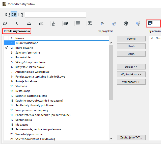The width and height of the screenshot is (161, 144).
Task: Click the Wg nazwy >> button
Action: click(131, 82)
